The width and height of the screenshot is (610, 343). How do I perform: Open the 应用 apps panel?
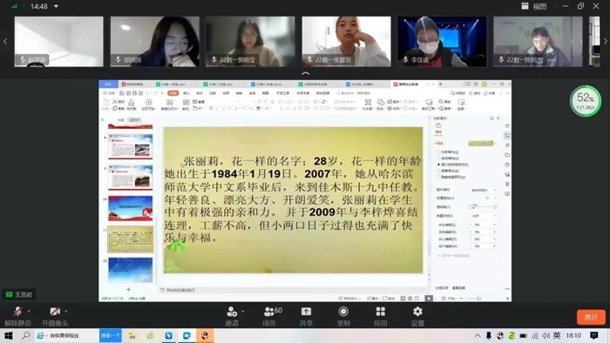point(381,316)
